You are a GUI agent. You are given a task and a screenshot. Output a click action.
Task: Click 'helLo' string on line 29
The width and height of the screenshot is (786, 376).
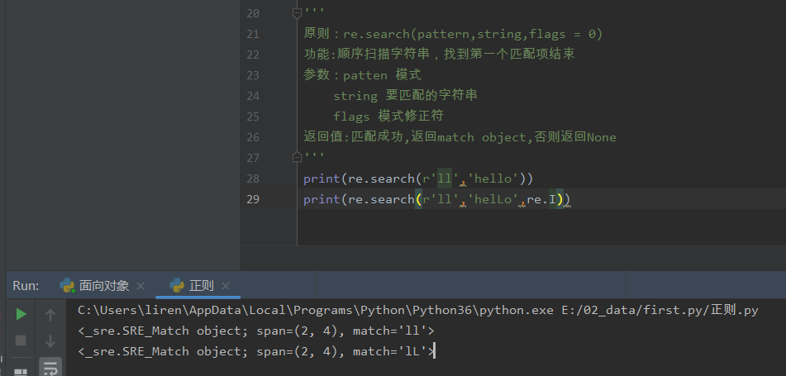click(493, 199)
